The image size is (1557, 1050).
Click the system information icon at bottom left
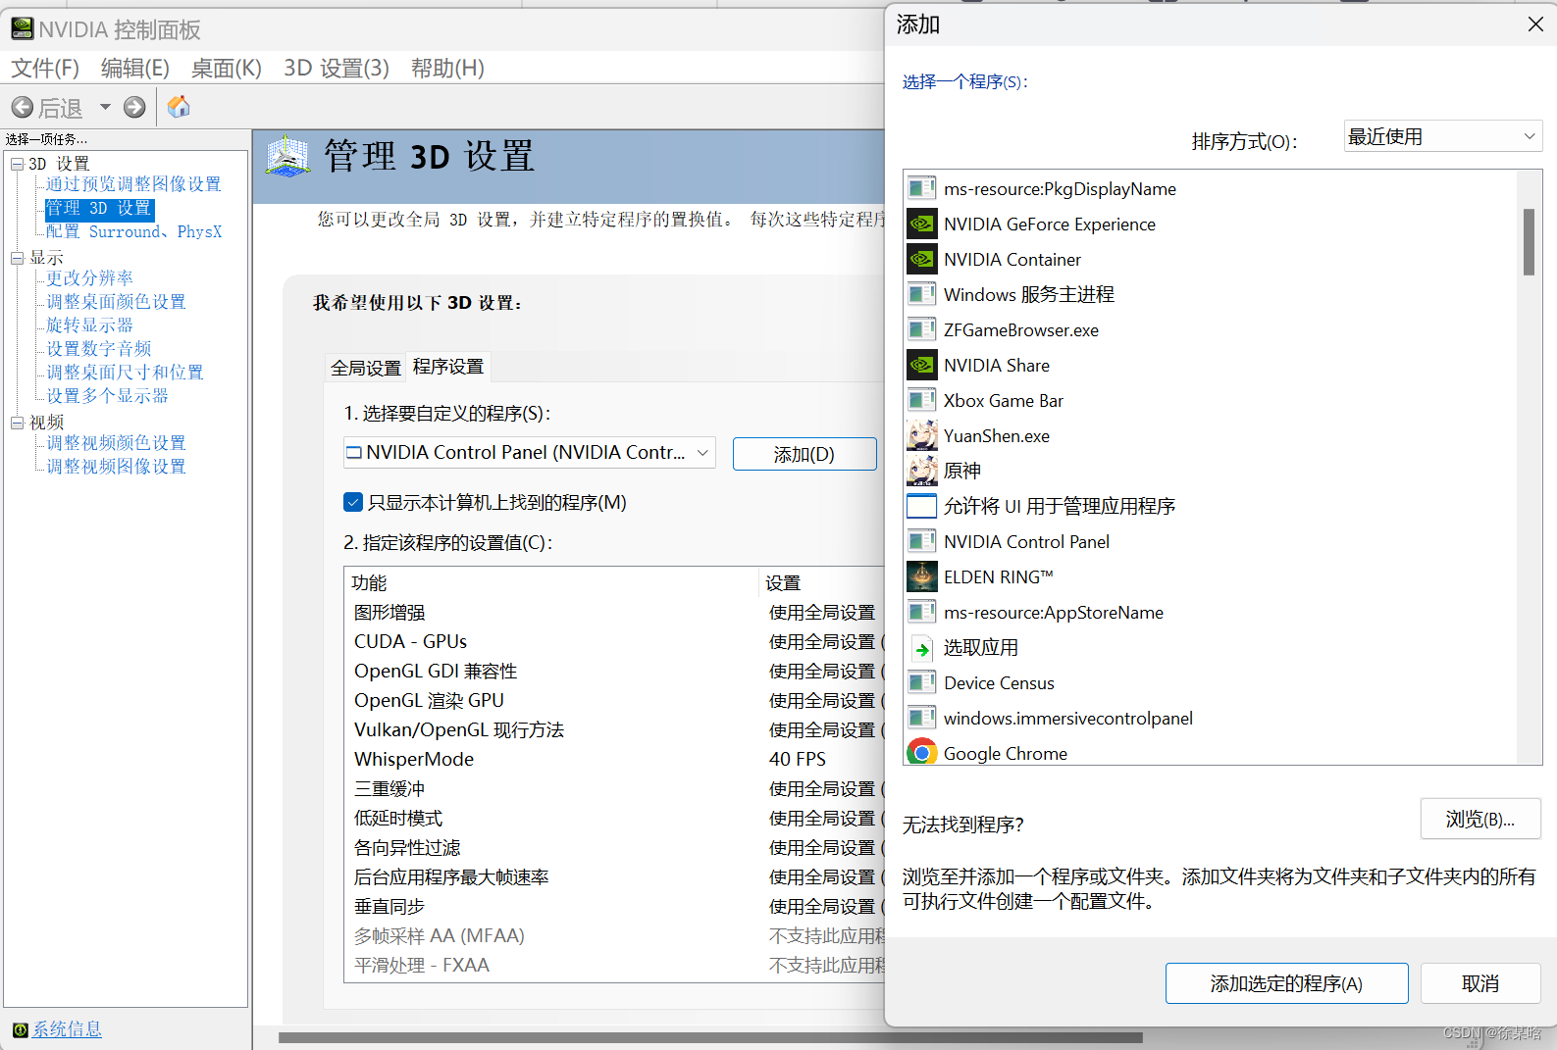[x=20, y=1029]
